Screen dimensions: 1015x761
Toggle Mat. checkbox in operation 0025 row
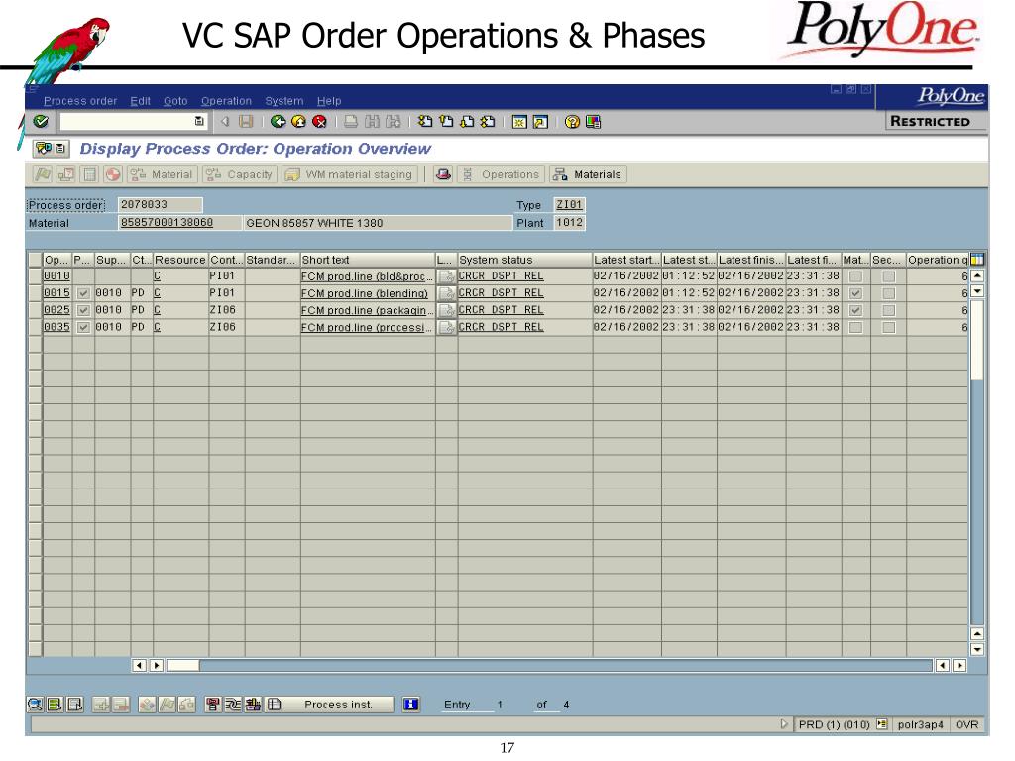855,310
